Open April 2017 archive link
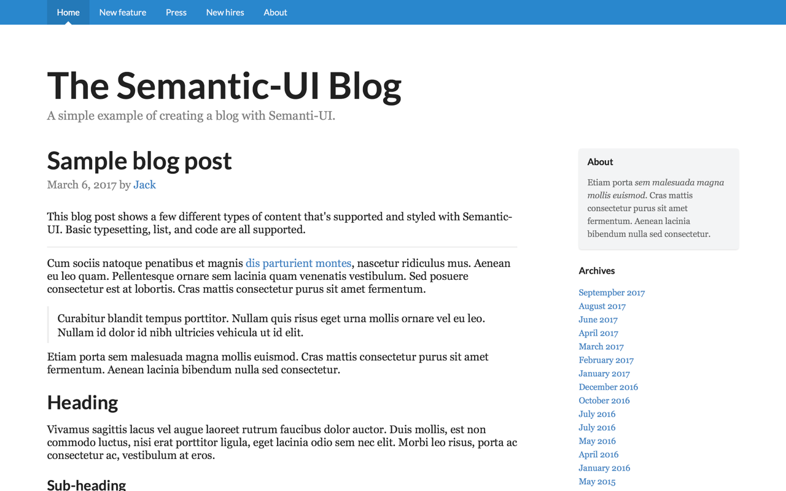Image resolution: width=786 pixels, height=491 pixels. click(x=598, y=333)
